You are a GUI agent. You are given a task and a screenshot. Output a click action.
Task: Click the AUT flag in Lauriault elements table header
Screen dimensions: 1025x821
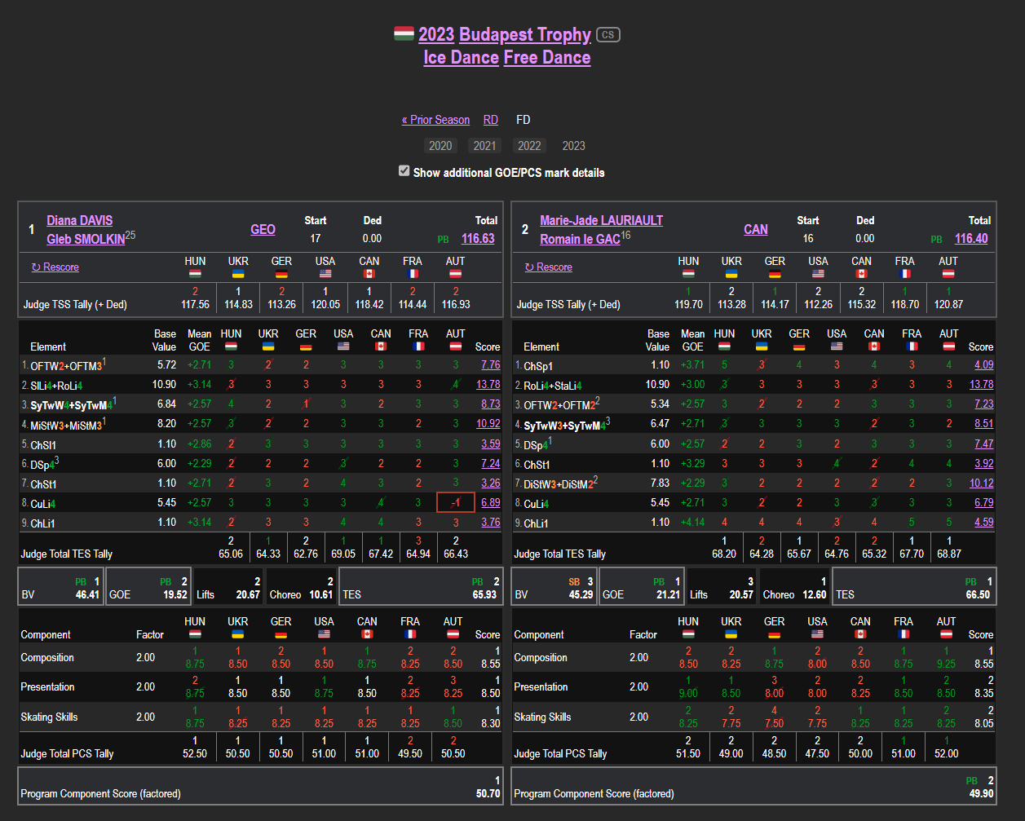(948, 346)
